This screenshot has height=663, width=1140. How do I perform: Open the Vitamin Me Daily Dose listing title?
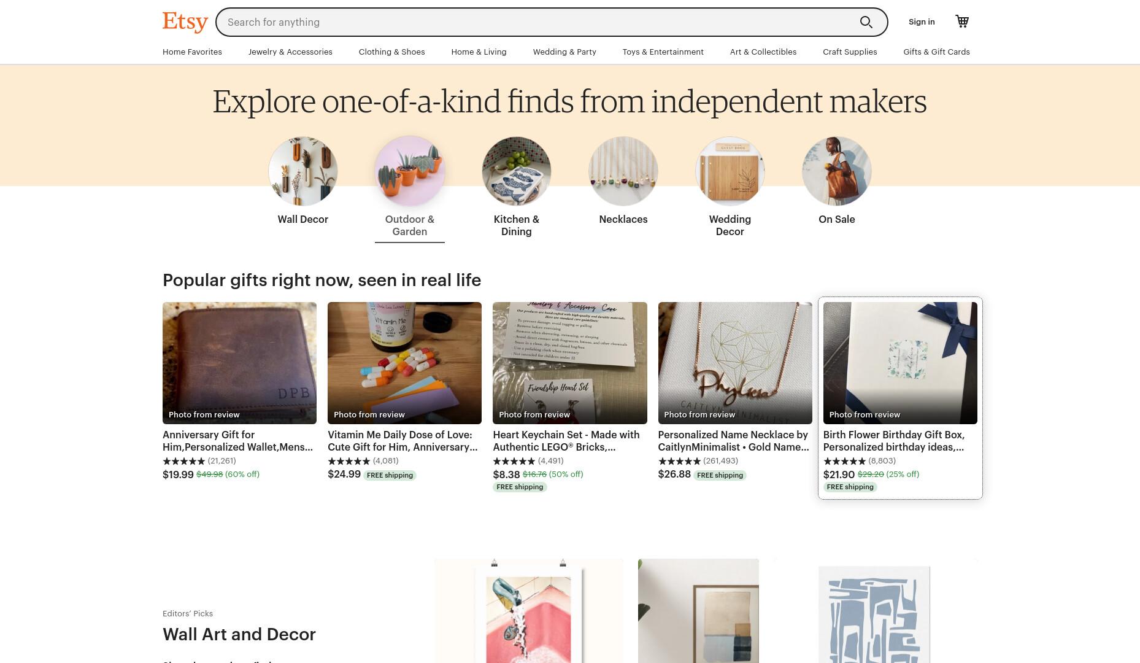[x=403, y=441]
